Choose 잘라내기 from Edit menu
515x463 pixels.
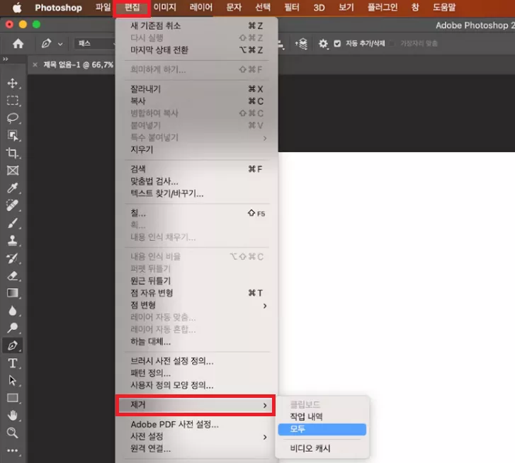point(197,89)
